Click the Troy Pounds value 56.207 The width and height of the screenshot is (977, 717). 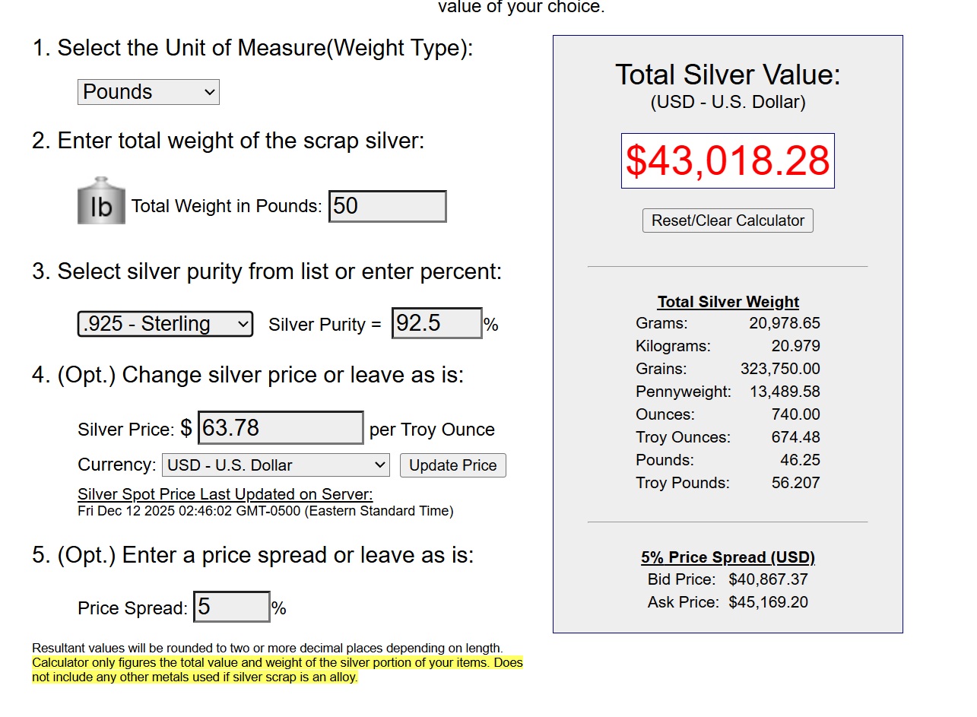click(795, 483)
